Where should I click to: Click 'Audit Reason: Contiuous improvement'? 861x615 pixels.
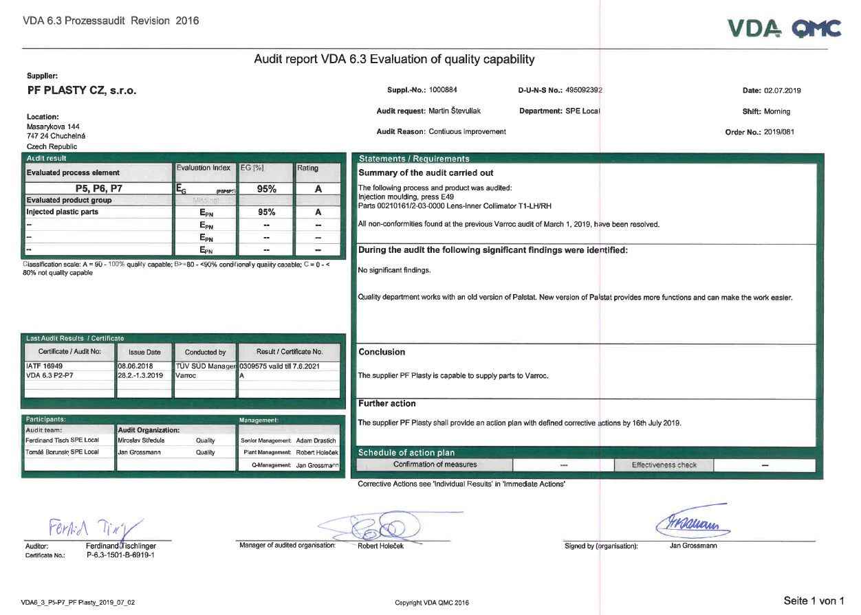[x=441, y=131]
